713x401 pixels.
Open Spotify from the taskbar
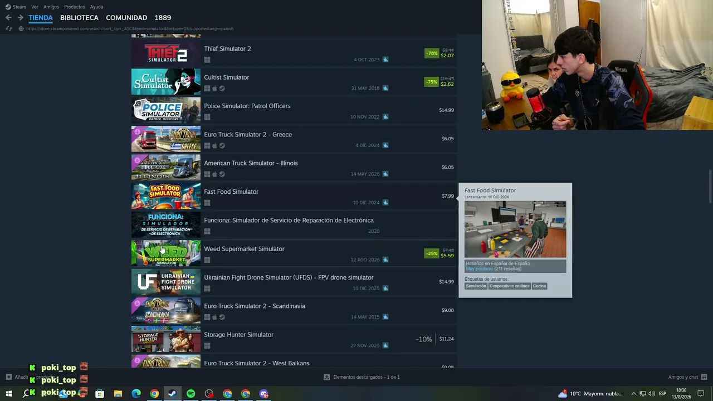pos(191,394)
